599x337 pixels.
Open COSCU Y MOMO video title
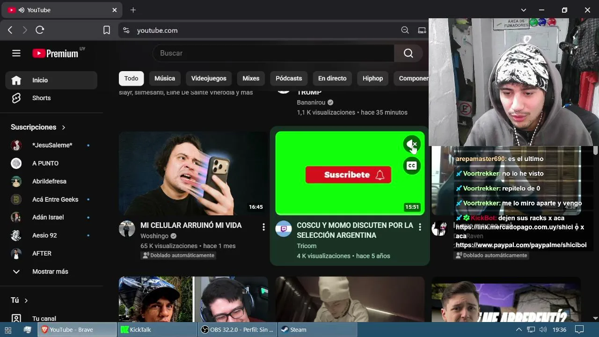[355, 230]
